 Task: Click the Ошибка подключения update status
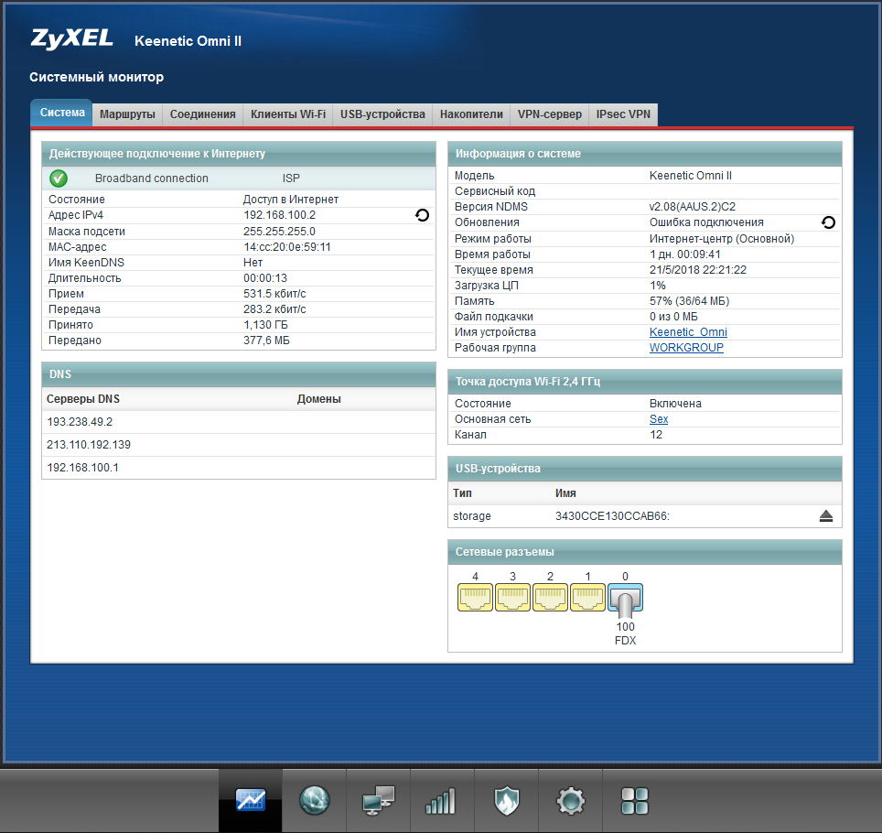tap(706, 222)
